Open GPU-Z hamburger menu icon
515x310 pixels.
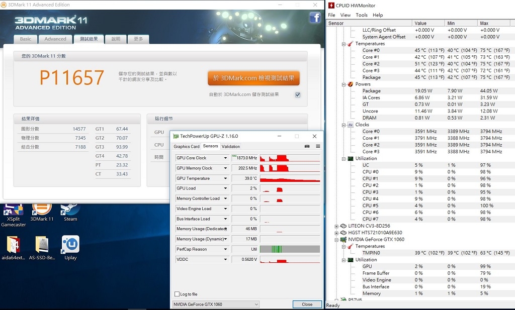tap(318, 146)
